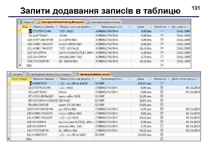Click new-record asterisk in lower table
Viewport: 206px width, 154px height.
pos(9,139)
